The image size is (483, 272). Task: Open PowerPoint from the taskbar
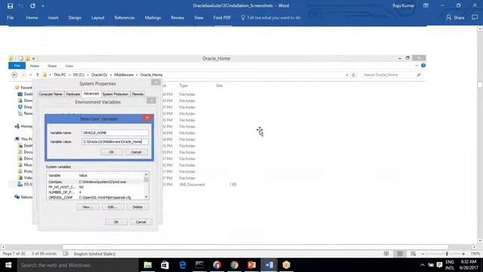click(251, 265)
